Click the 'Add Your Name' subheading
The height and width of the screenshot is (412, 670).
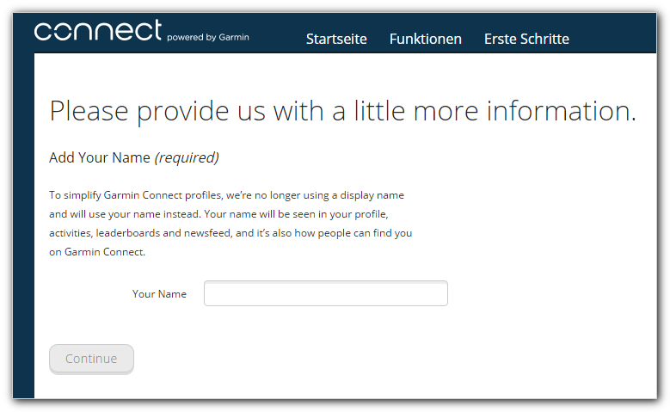100,157
